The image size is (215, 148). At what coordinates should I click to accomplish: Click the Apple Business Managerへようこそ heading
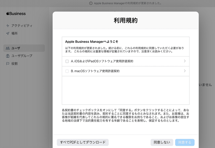(x=92, y=42)
